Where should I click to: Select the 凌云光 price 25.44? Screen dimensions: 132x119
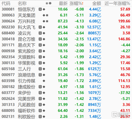pos(63,33)
